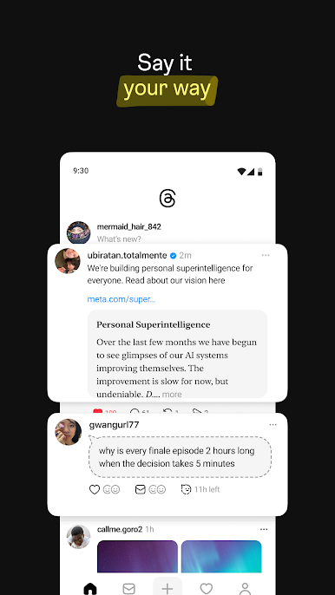The width and height of the screenshot is (335, 595).
Task: Open the profile tab in bottom bar
Action: pos(245,589)
